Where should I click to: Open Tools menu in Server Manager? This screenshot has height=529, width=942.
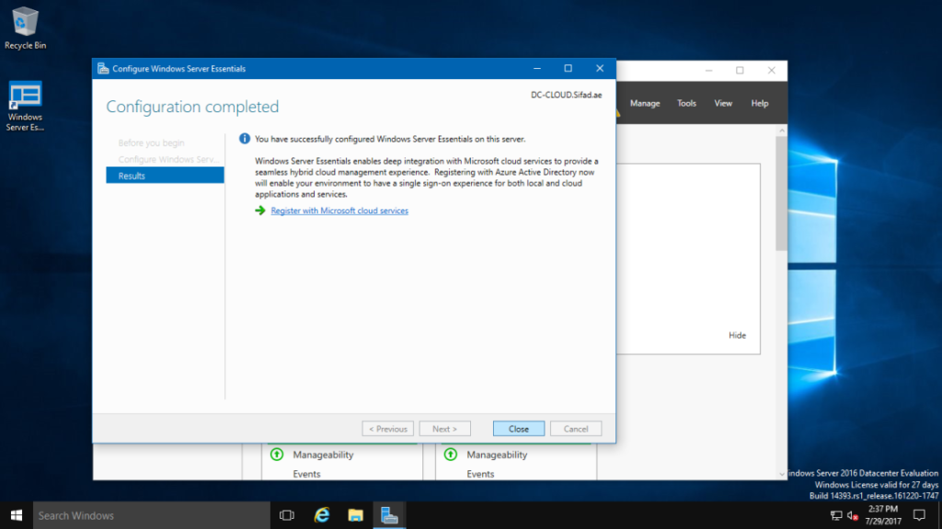[x=686, y=103]
